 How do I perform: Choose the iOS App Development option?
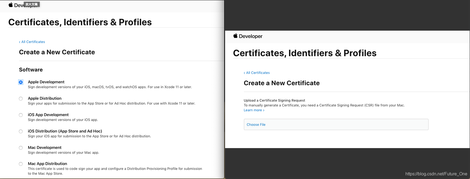(21, 115)
